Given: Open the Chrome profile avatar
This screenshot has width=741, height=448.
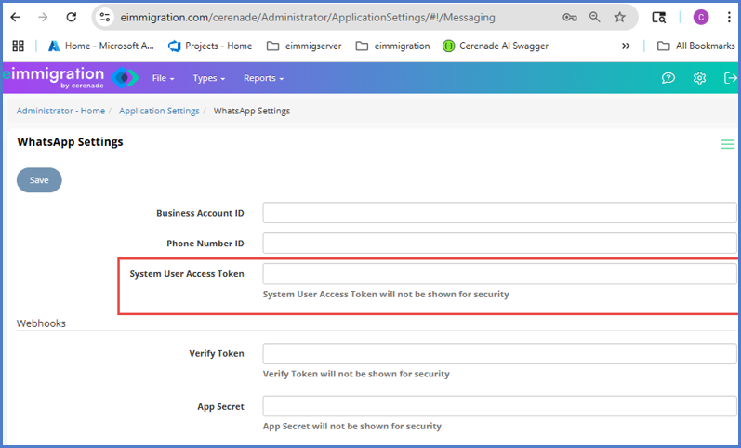Looking at the screenshot, I should 701,17.
